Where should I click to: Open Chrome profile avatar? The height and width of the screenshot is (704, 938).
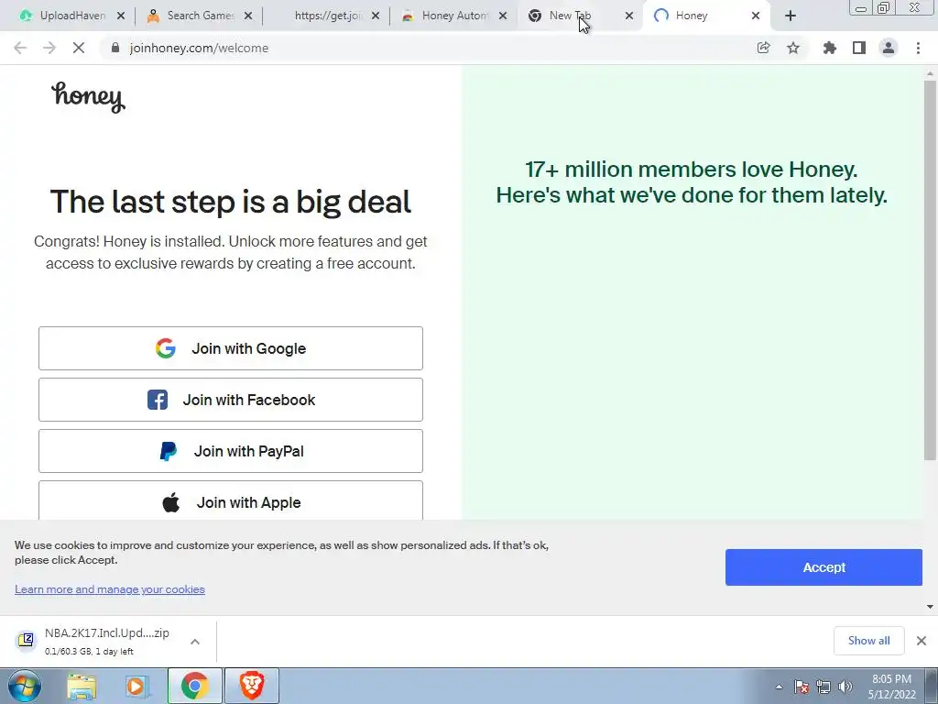click(x=889, y=48)
